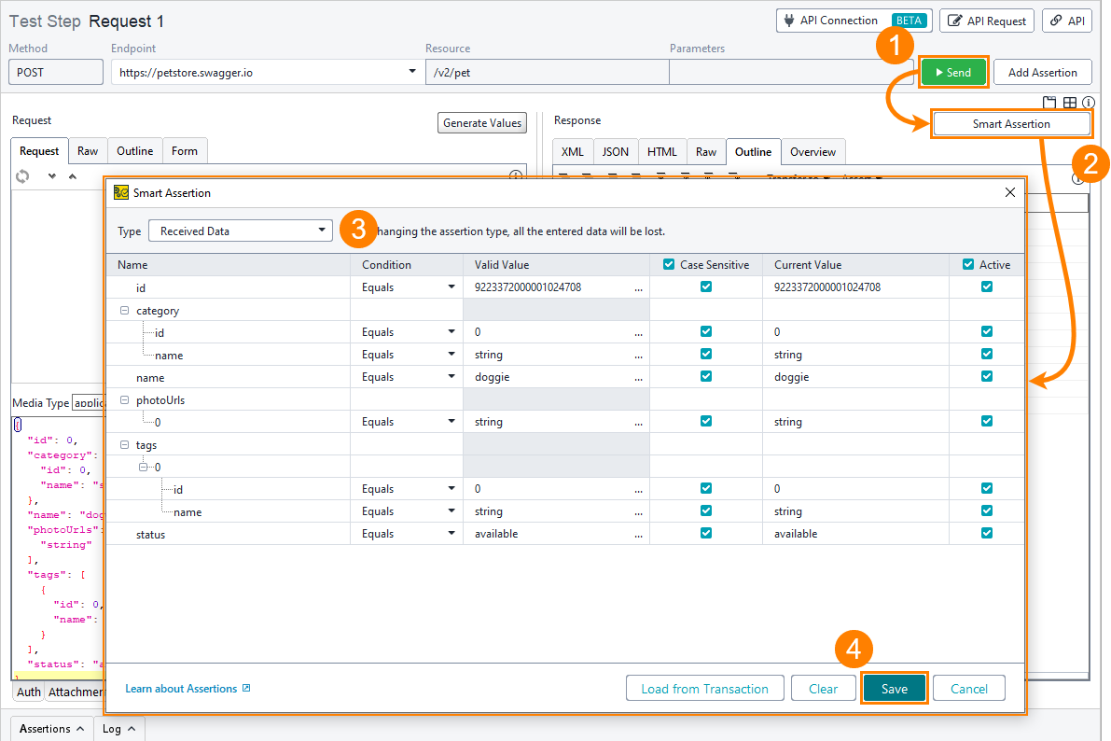Click the grid layout icon above Smart Assertion
1111x741 pixels.
1070,103
